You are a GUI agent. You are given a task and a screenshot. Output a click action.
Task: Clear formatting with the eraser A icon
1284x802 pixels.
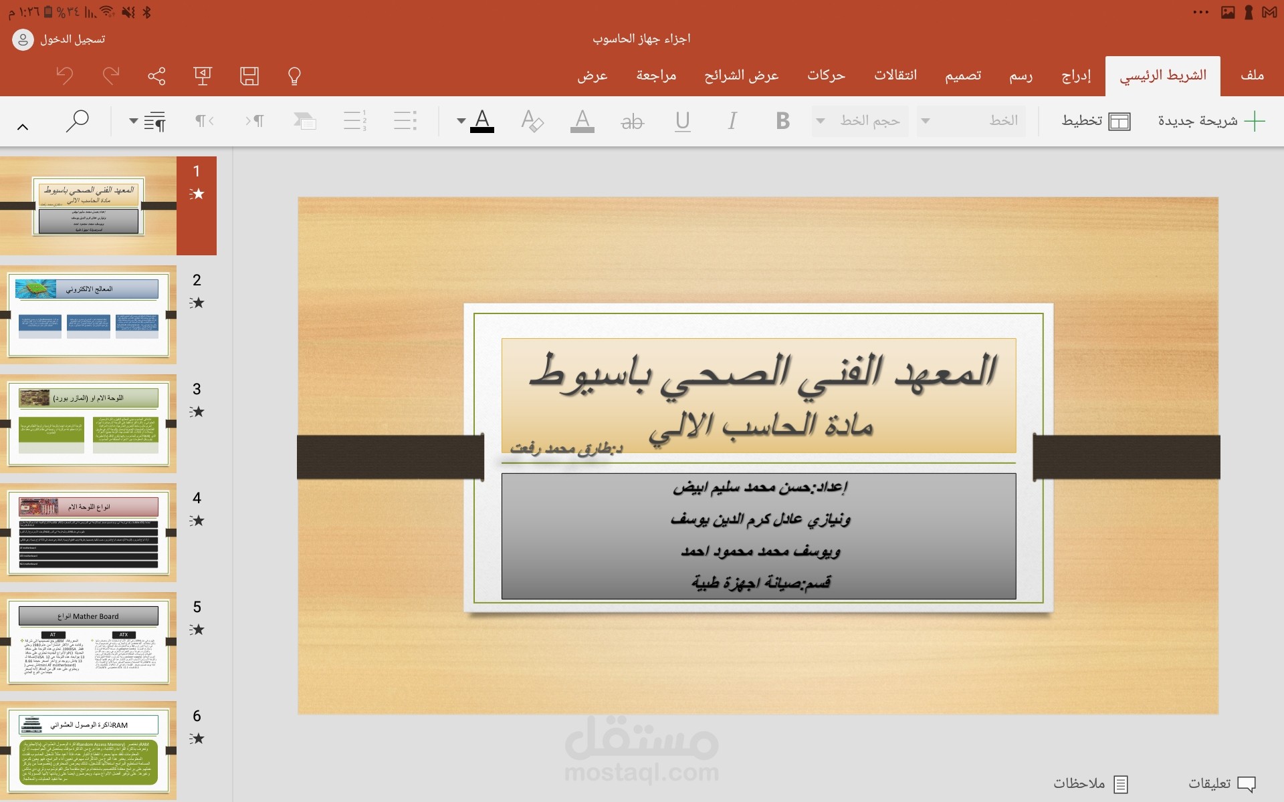532,121
